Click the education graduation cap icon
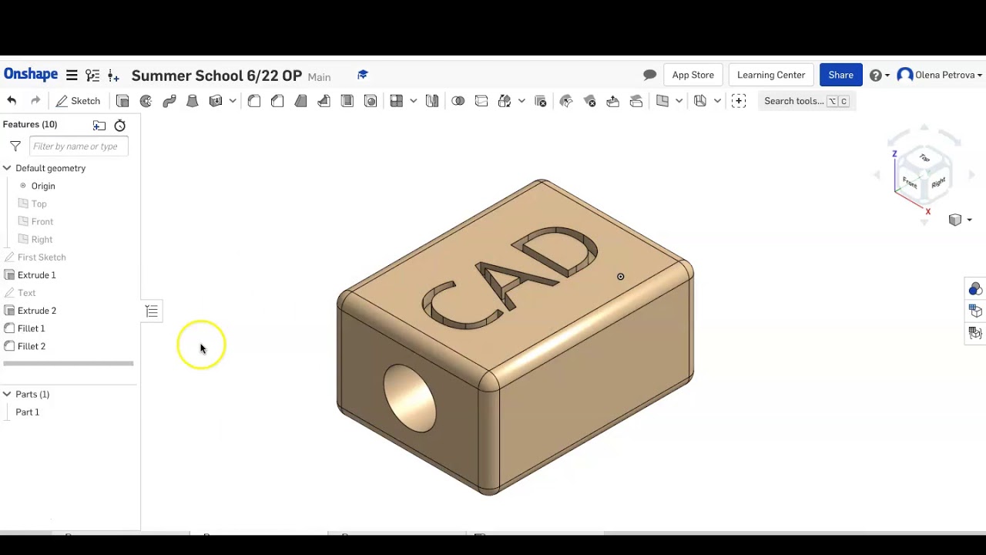986x555 pixels. tap(363, 75)
